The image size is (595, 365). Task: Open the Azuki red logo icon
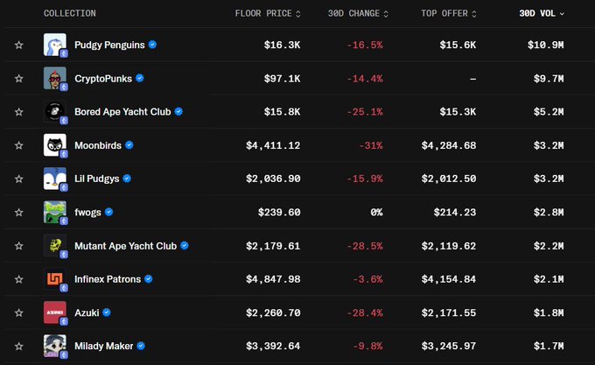pos(54,312)
